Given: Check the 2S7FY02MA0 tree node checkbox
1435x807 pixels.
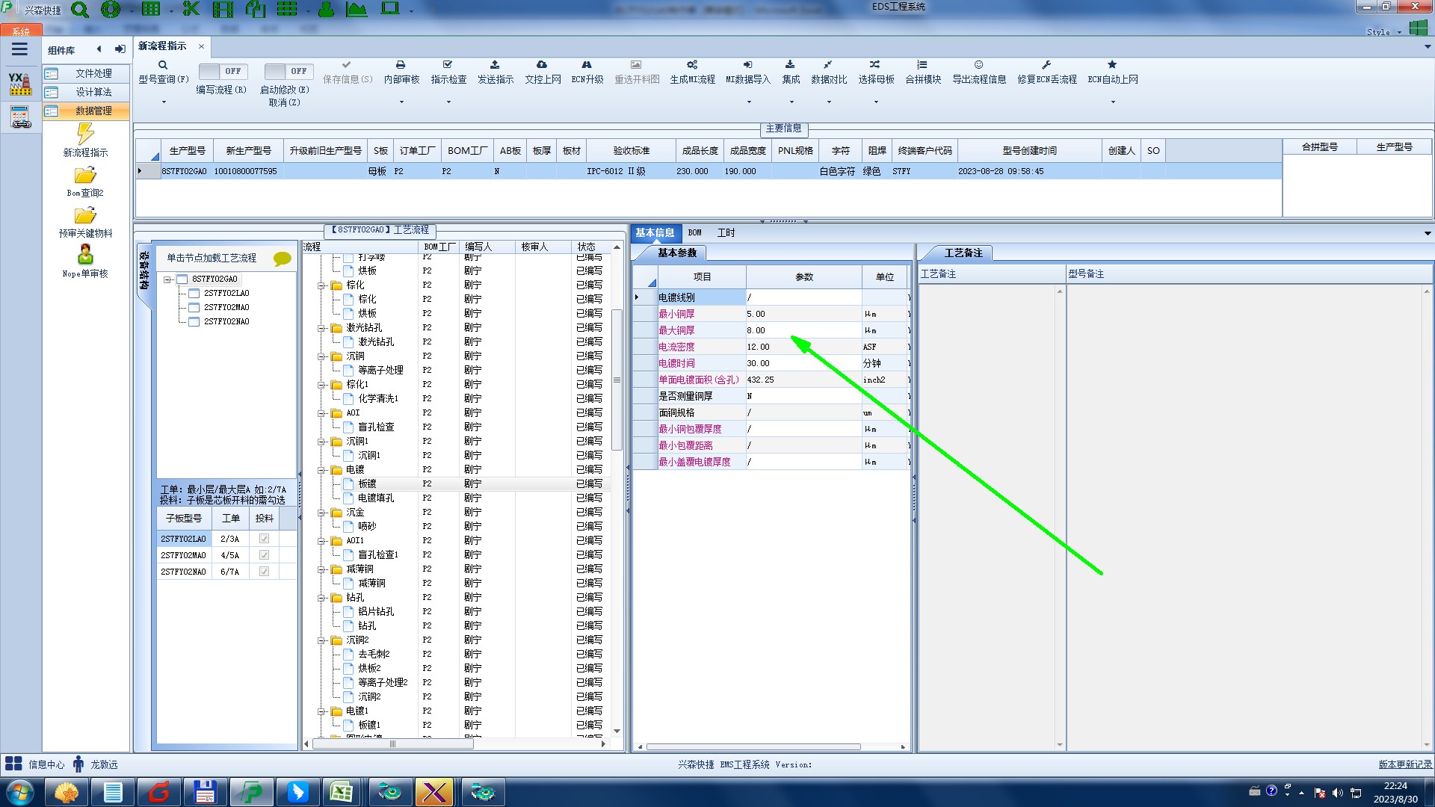Looking at the screenshot, I should (194, 307).
